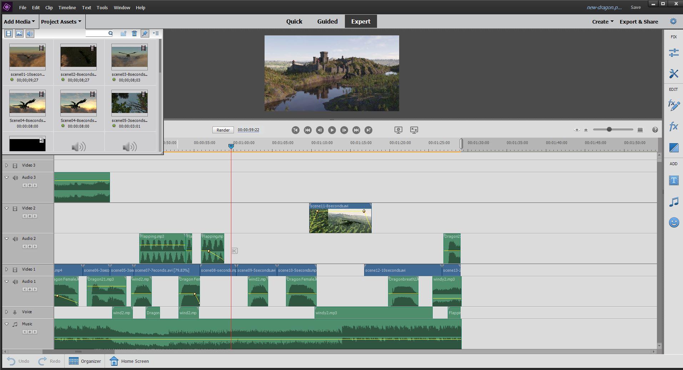683x370 pixels.
Task: Open the Transitions panel icon
Action: tap(673, 147)
